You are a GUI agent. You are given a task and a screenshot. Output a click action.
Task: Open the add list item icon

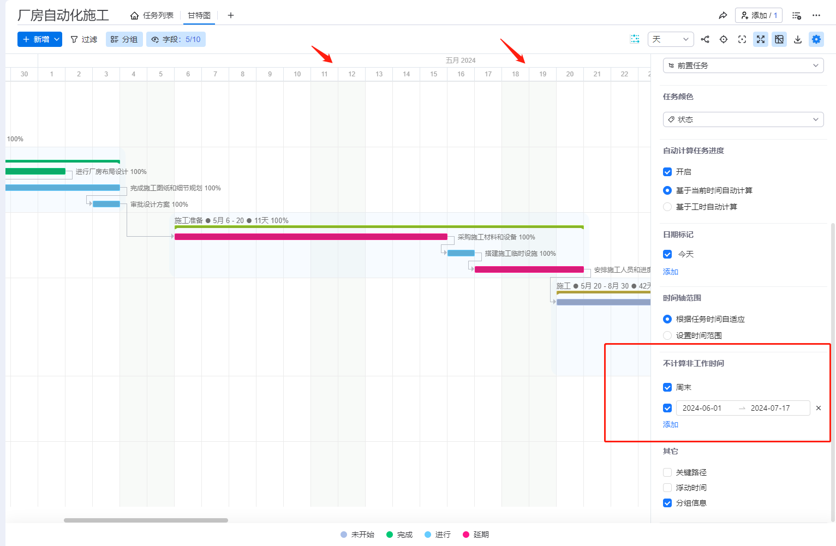click(x=797, y=15)
